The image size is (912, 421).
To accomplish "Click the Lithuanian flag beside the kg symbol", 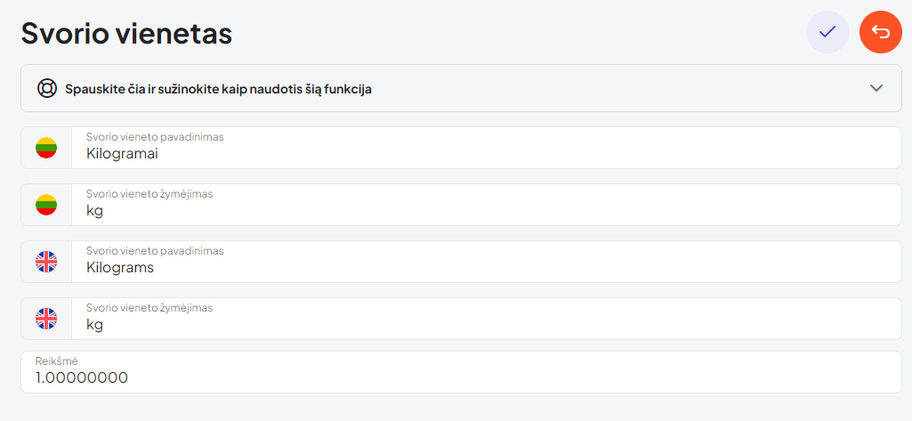I will click(46, 205).
